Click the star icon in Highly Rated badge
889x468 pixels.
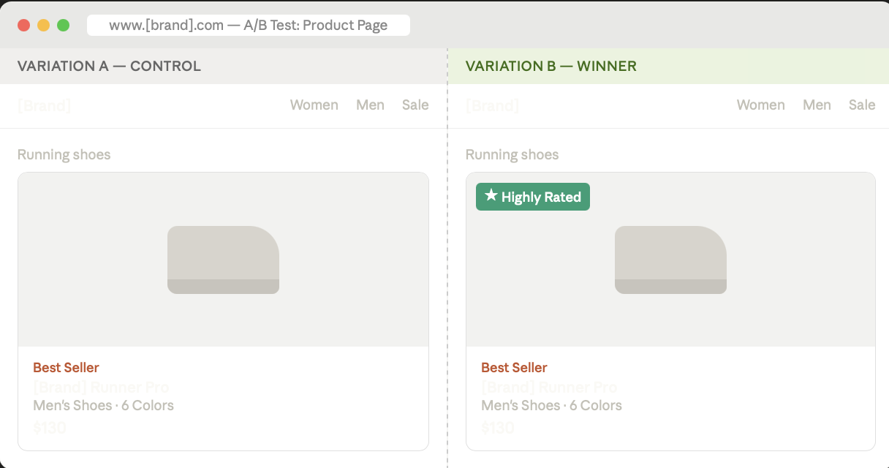tap(491, 196)
